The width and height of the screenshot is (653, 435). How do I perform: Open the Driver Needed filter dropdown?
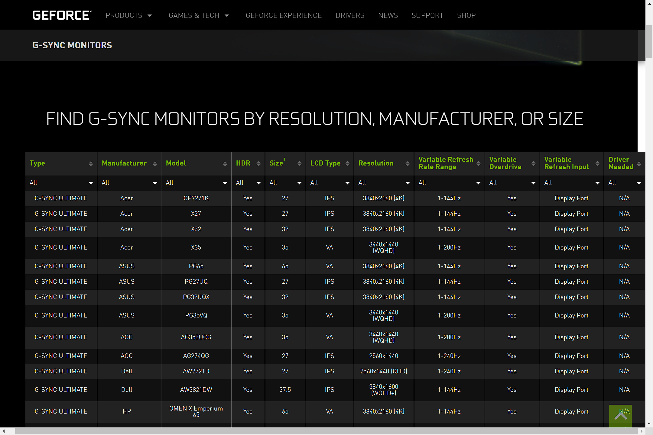[x=625, y=183]
